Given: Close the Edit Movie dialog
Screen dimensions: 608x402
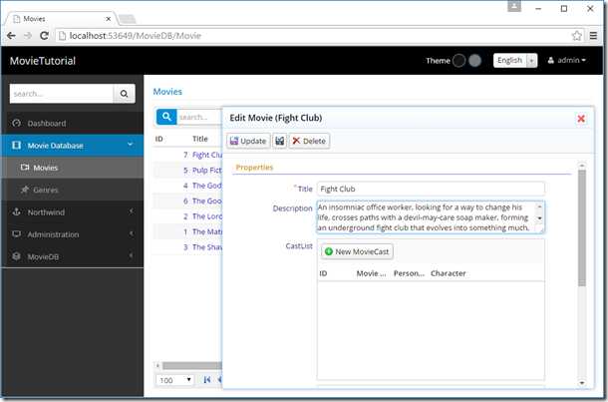Looking at the screenshot, I should tap(581, 119).
